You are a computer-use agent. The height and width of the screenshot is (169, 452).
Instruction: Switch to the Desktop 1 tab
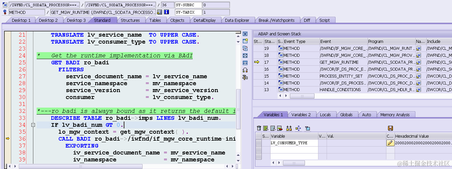(x=21, y=20)
